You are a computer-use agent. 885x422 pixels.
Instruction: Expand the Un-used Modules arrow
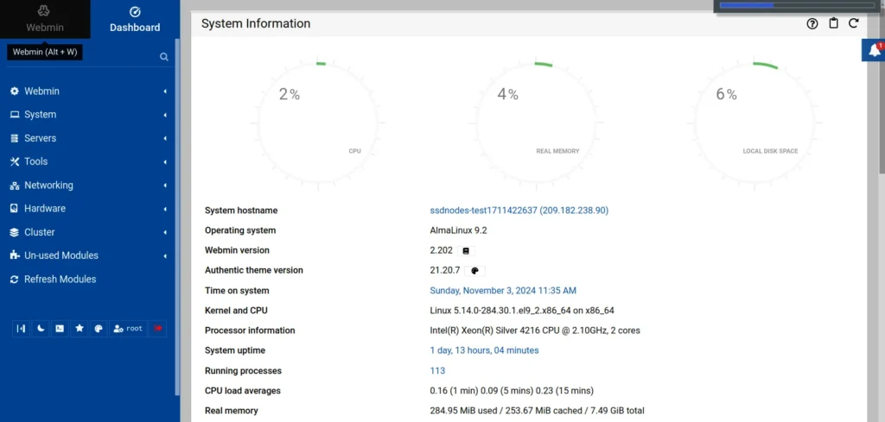[165, 255]
